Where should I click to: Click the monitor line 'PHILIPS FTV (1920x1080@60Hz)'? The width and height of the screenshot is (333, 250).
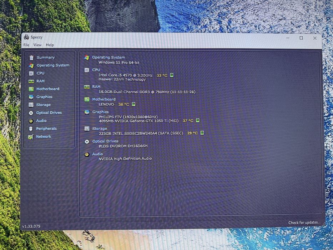(x=128, y=117)
